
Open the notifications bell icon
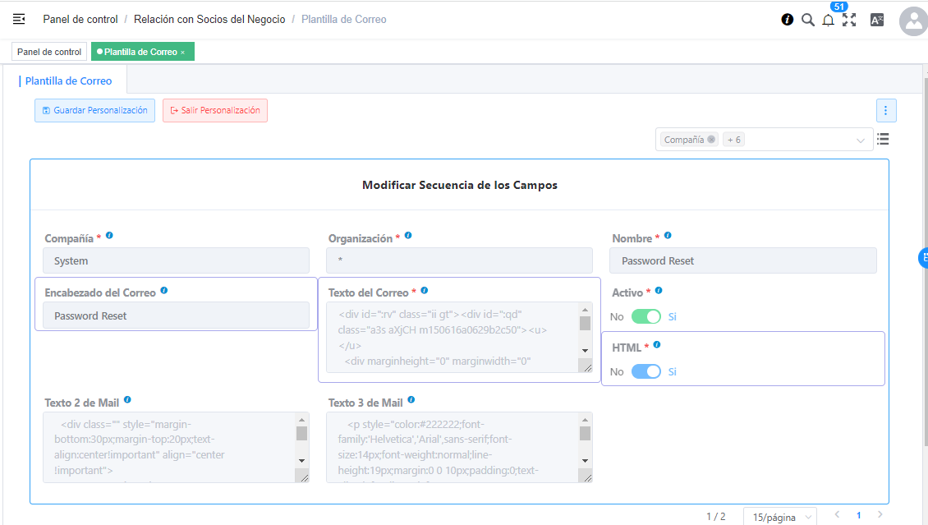tap(828, 21)
